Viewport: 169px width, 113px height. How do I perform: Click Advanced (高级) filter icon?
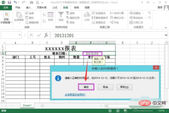[x=67, y=22]
